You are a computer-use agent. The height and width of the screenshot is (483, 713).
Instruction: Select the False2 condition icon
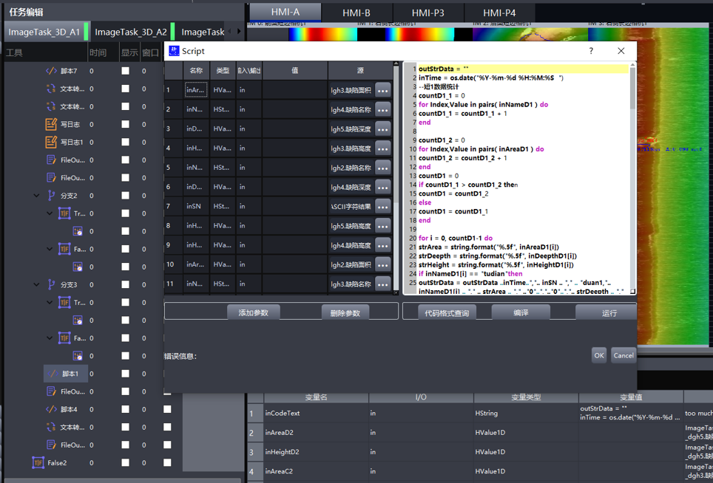click(x=38, y=463)
